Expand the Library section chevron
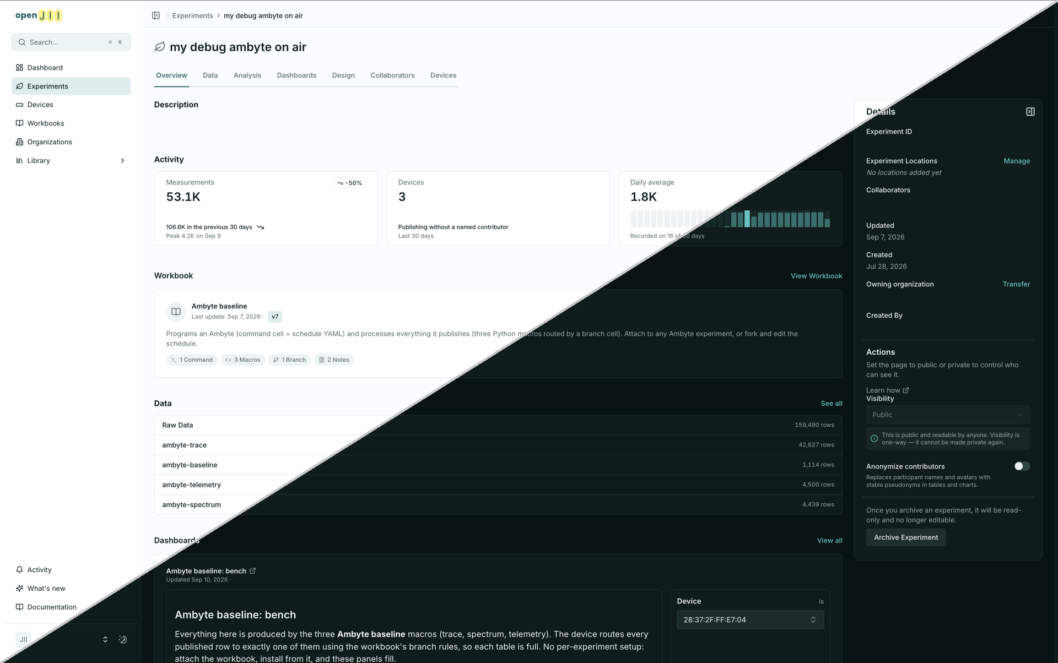Viewport: 1058px width, 663px height. click(x=122, y=161)
